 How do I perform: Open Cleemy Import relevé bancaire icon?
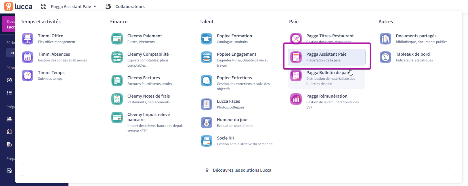point(117,117)
